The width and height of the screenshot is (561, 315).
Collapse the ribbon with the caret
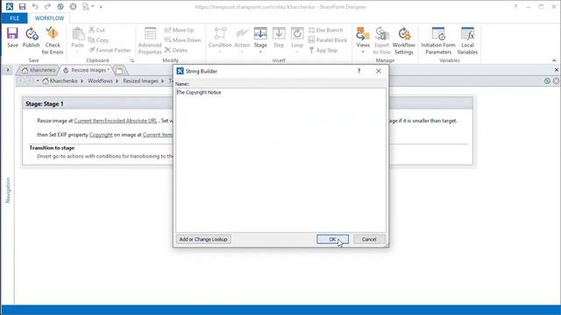coord(554,60)
